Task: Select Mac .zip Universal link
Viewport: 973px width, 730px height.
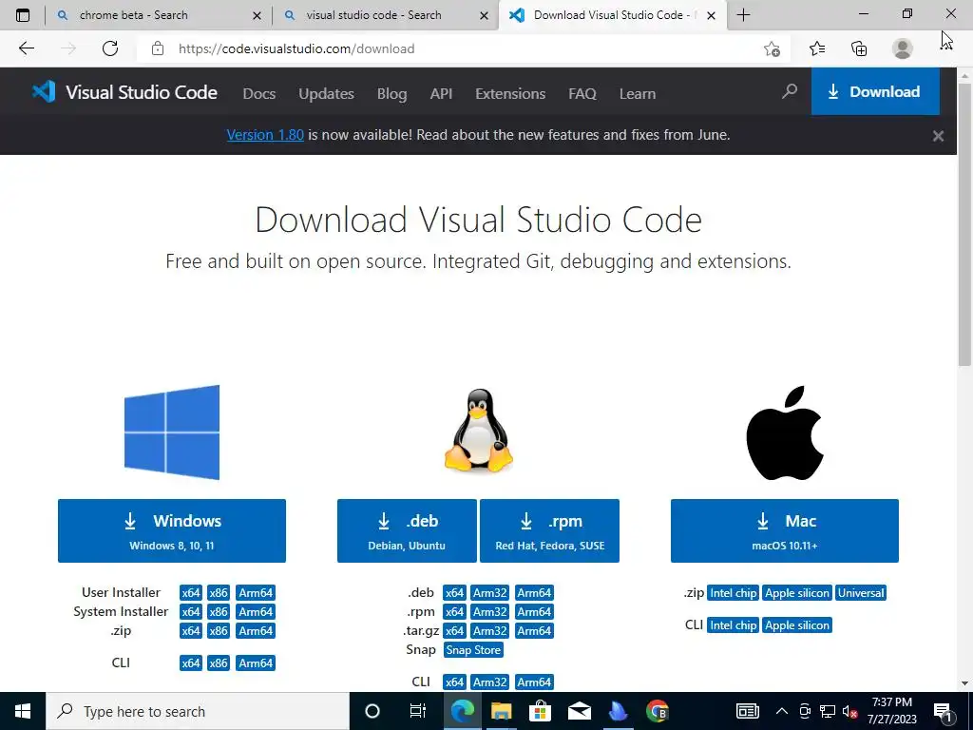Action: [x=861, y=593]
